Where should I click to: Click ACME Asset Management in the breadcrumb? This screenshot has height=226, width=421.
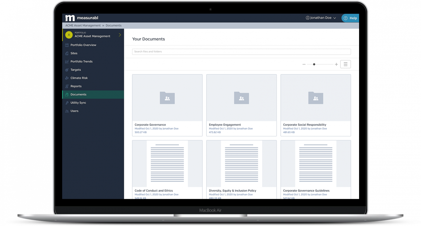point(83,25)
